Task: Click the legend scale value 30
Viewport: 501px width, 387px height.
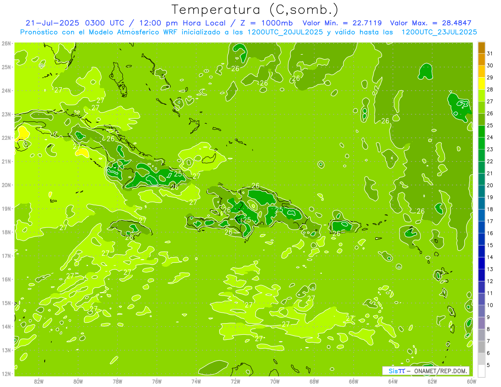Action: (x=490, y=66)
